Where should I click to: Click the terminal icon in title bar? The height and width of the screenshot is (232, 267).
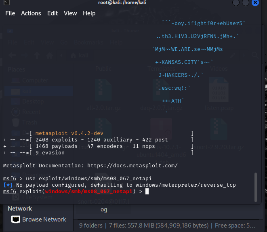7,2
